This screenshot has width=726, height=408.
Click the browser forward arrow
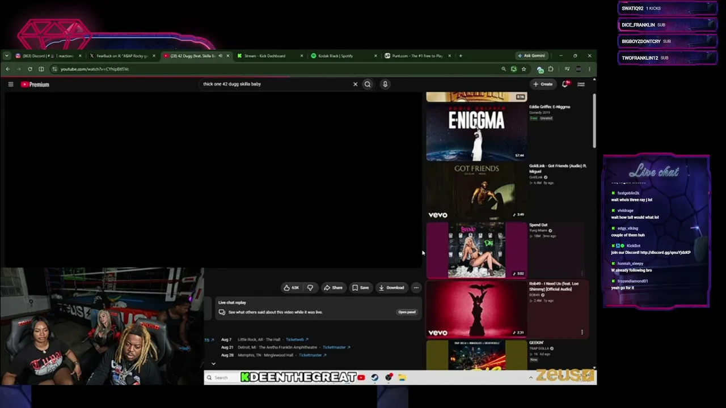tap(19, 69)
